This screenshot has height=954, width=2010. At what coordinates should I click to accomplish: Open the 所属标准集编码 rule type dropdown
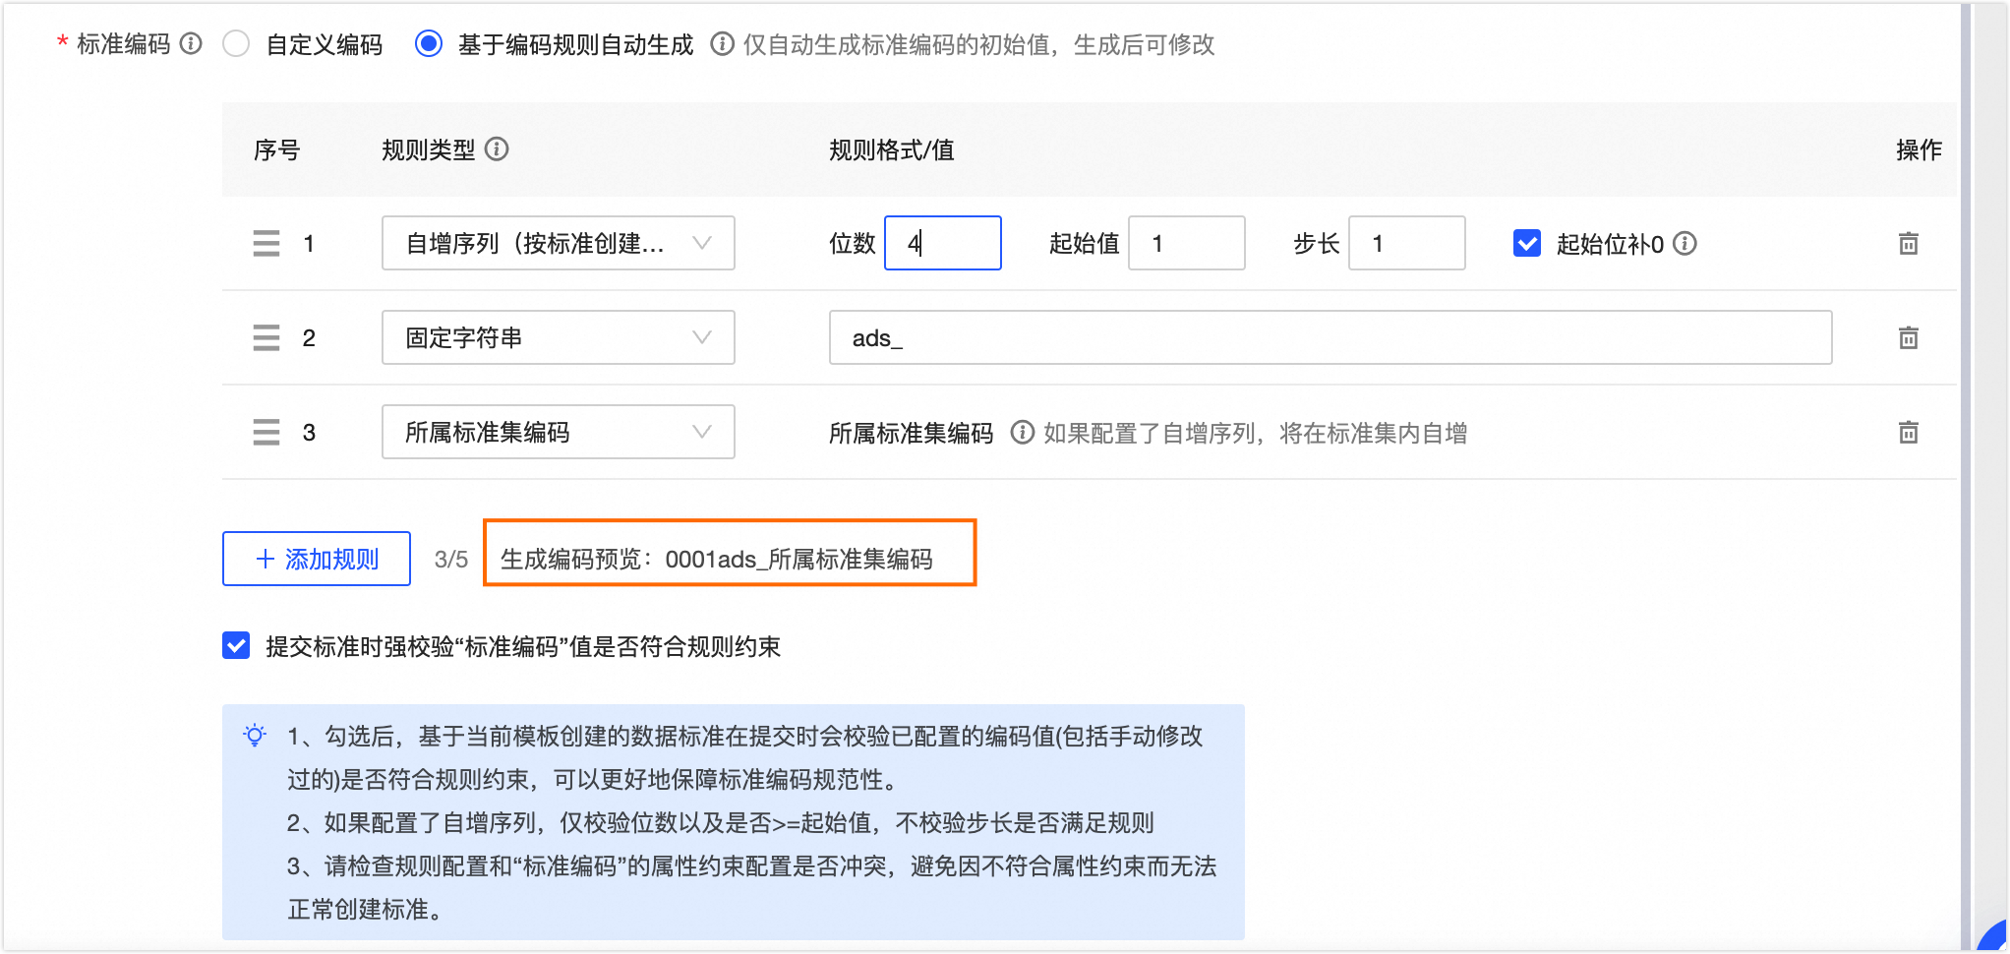pyautogui.click(x=559, y=432)
